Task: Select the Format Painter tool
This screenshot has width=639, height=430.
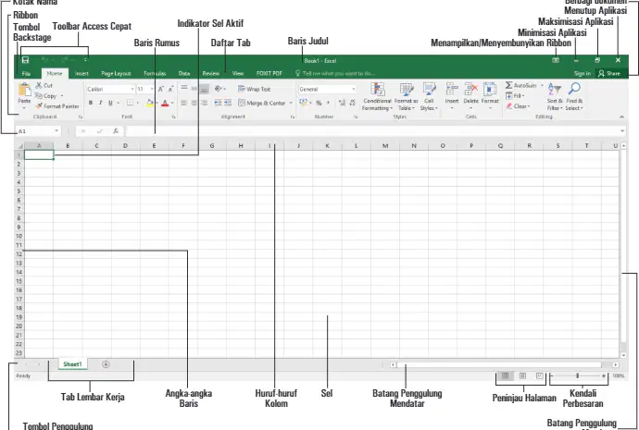Action: click(57, 106)
